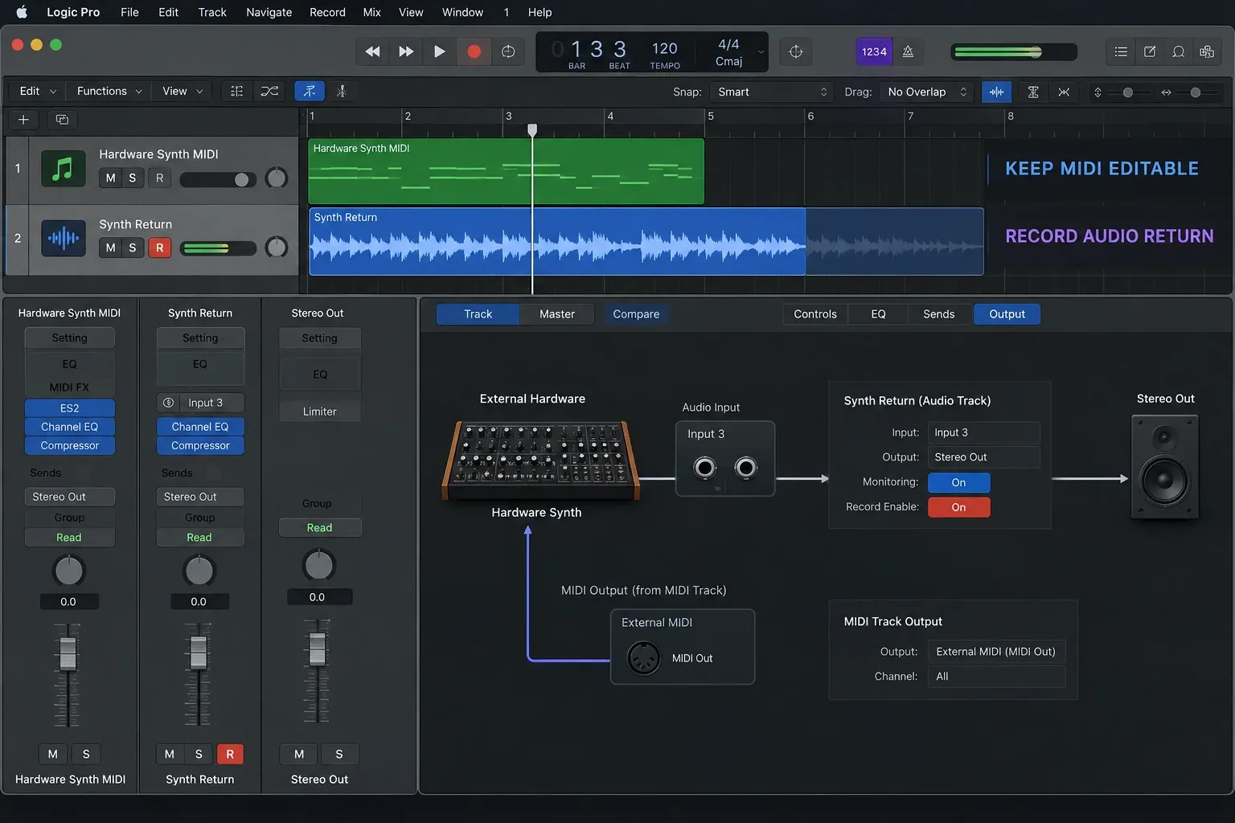Select the Controls tab
The width and height of the screenshot is (1235, 823).
815,314
